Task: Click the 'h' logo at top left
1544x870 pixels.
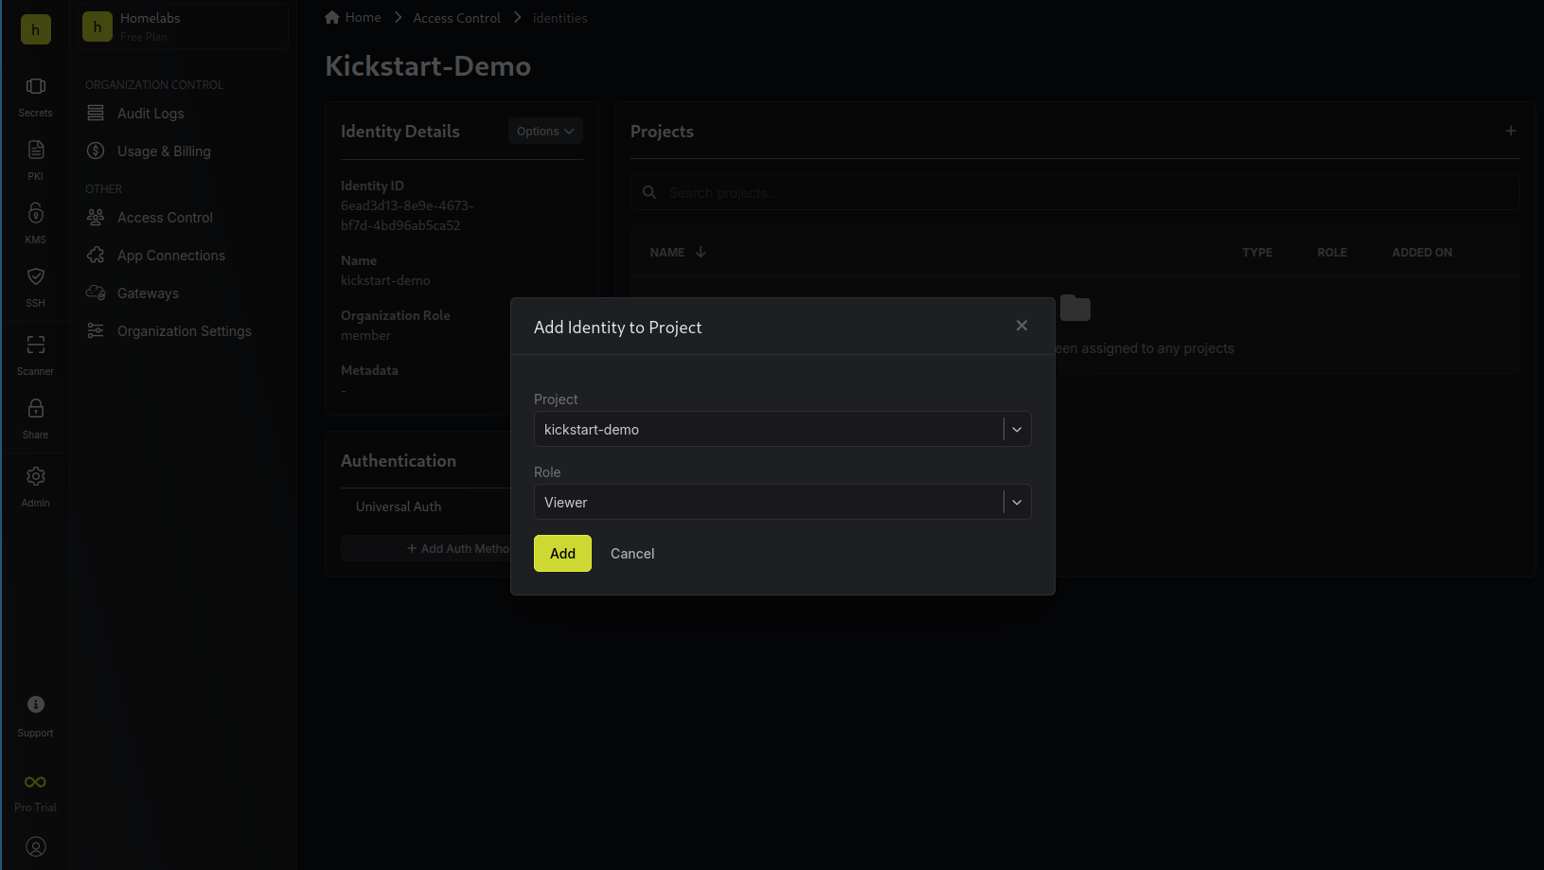Action: [x=35, y=29]
